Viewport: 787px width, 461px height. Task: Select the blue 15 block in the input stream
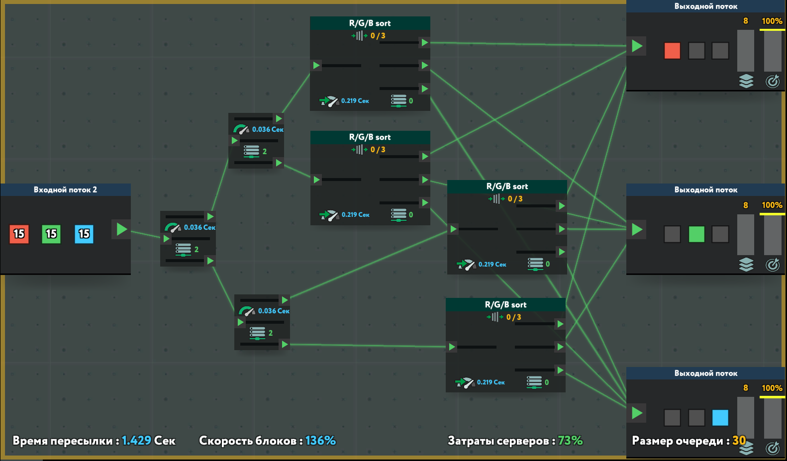coord(84,234)
